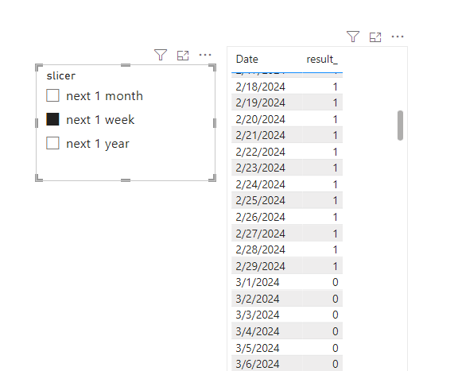Select the 2/20/2024 date cell
458x371 pixels.
coord(260,119)
